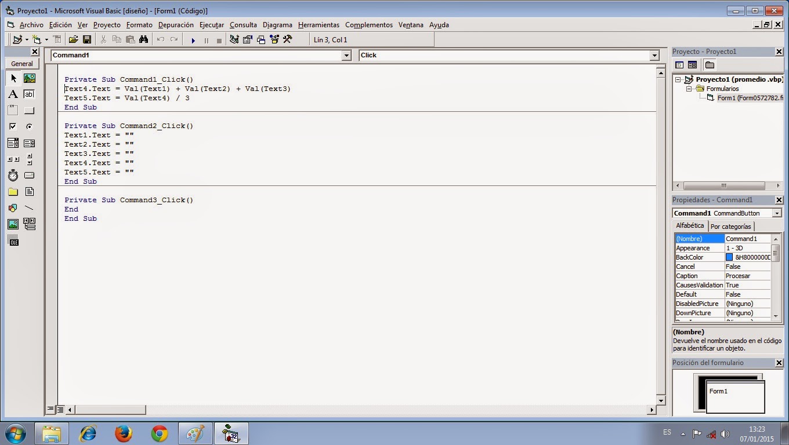This screenshot has height=445, width=789.
Task: Open the Ejecutar menu
Action: coord(212,24)
